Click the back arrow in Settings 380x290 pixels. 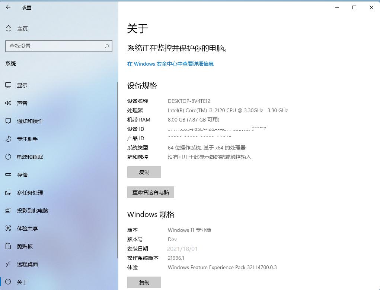[x=8, y=7]
